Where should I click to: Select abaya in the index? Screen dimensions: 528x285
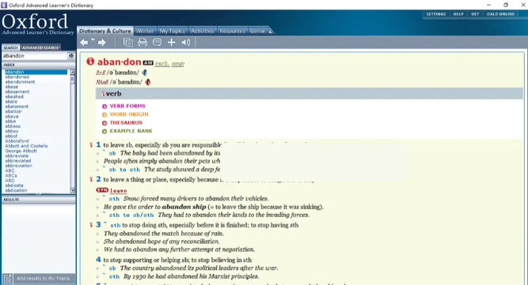11,116
